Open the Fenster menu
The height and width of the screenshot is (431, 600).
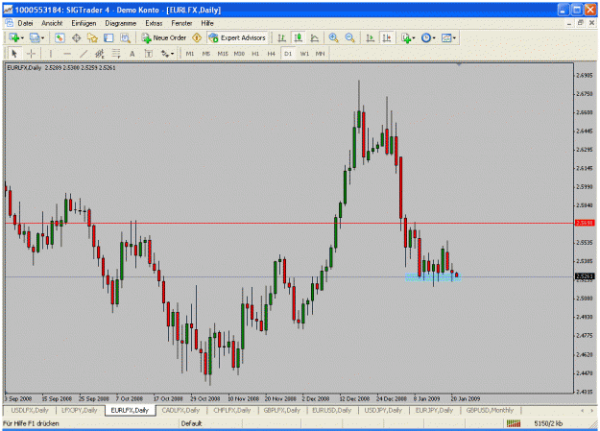[181, 23]
